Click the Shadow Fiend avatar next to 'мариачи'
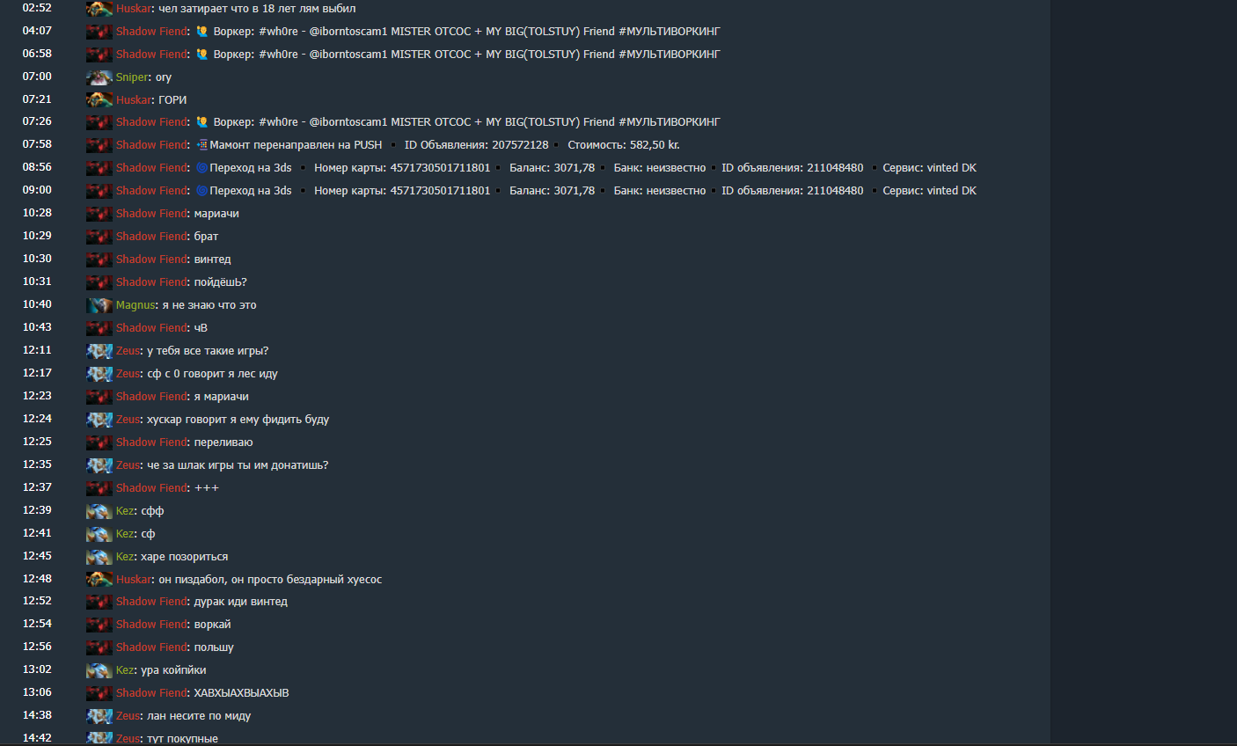 tap(99, 212)
